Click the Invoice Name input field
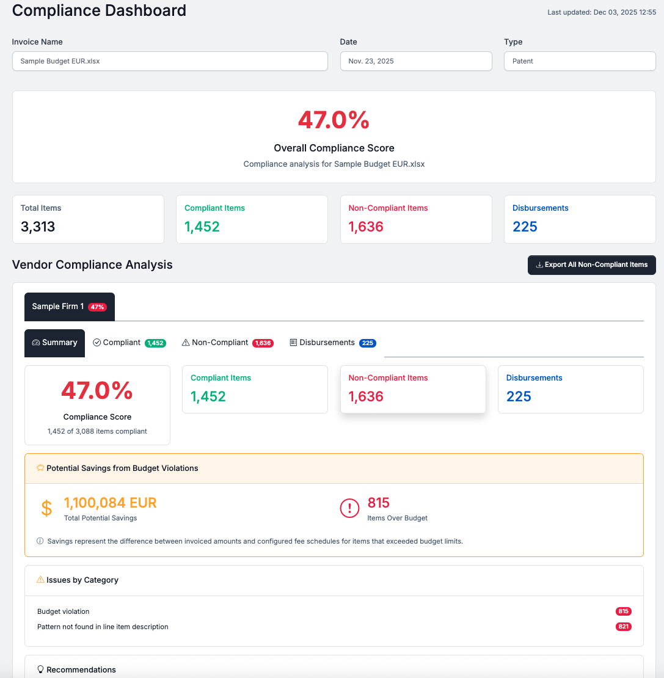Screen dimensions: 664x678 click(x=170, y=60)
